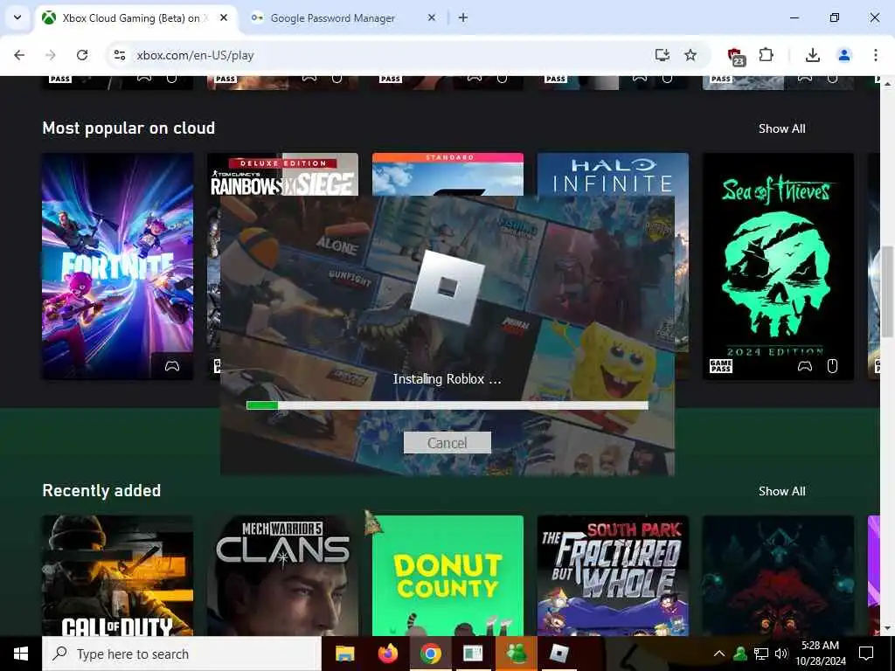Cancel the Roblox installation
895x671 pixels.
point(447,443)
